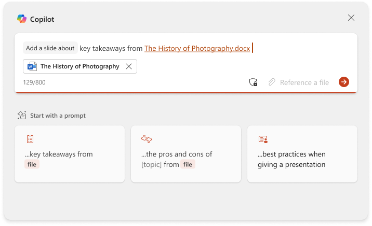Click the paperclip attach icon

(x=271, y=82)
